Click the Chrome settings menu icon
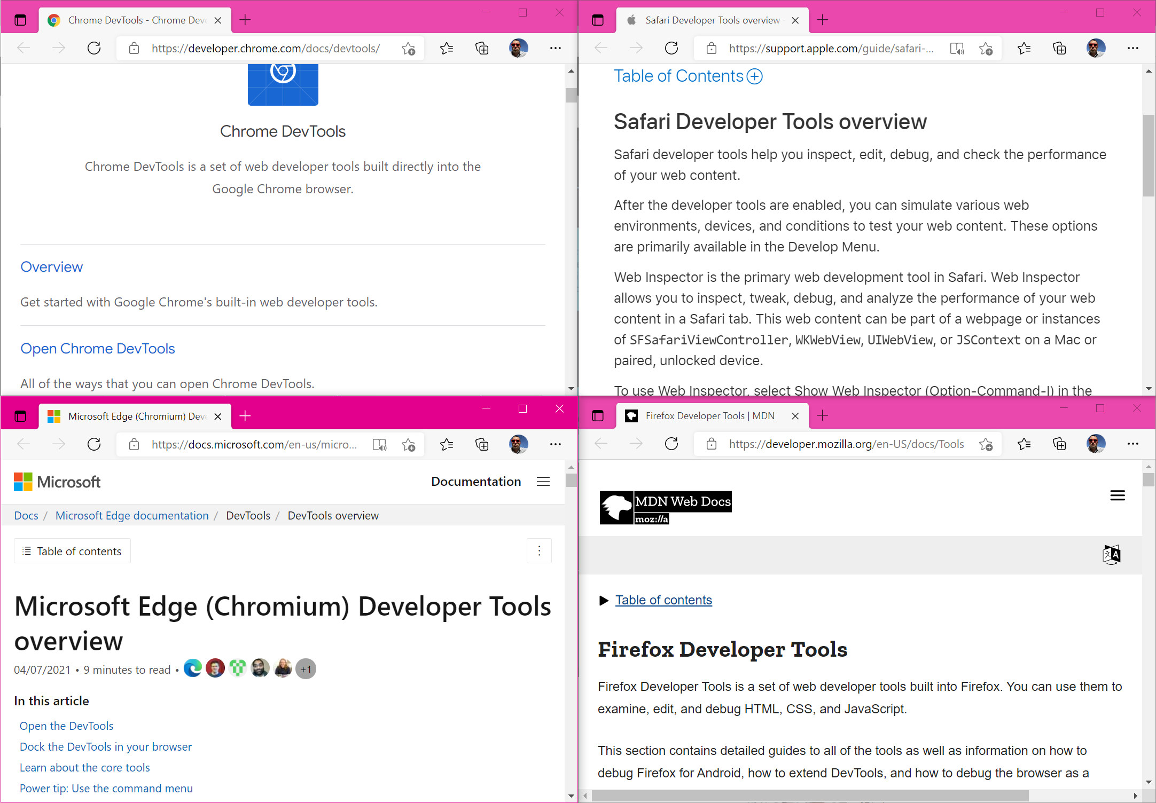The height and width of the screenshot is (803, 1156). 555,48
